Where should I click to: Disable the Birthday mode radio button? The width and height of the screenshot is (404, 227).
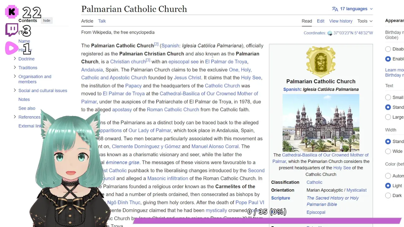coord(388,49)
